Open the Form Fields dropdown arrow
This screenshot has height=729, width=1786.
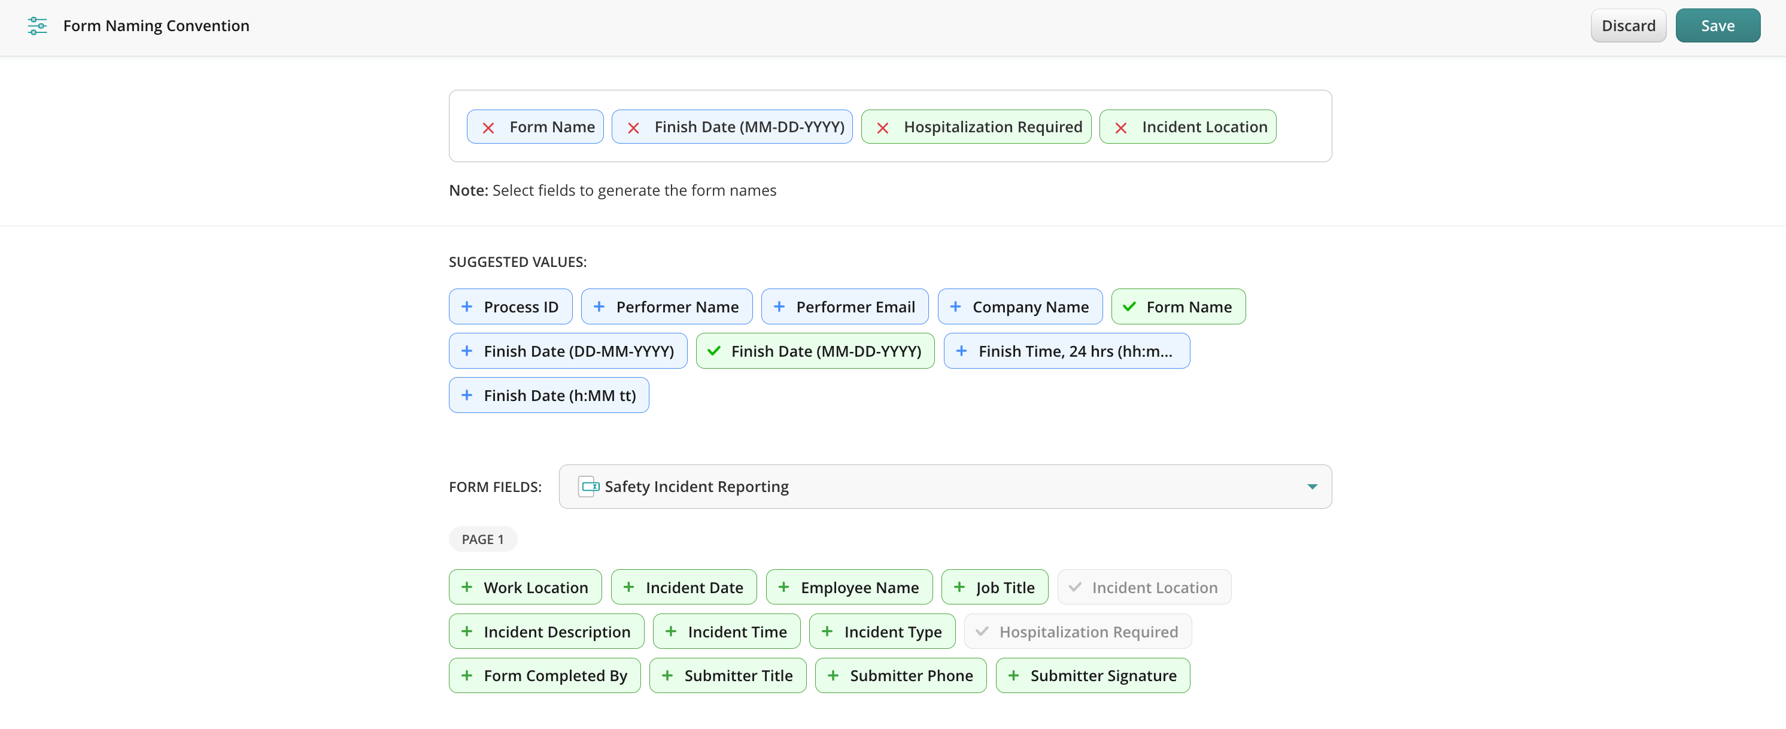click(1311, 486)
